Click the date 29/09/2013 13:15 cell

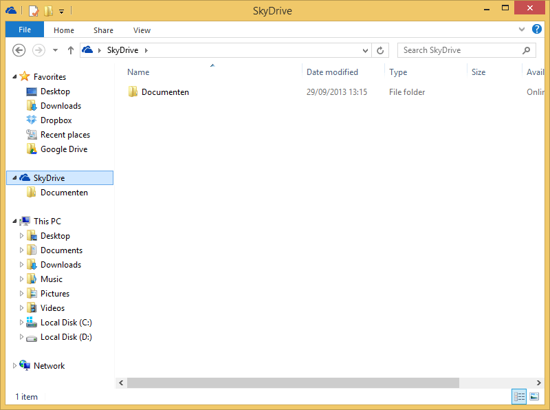(337, 92)
